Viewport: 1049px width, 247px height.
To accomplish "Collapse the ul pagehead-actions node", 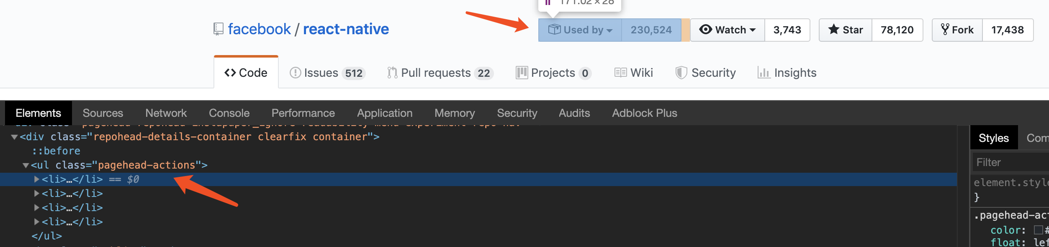I will click(26, 165).
